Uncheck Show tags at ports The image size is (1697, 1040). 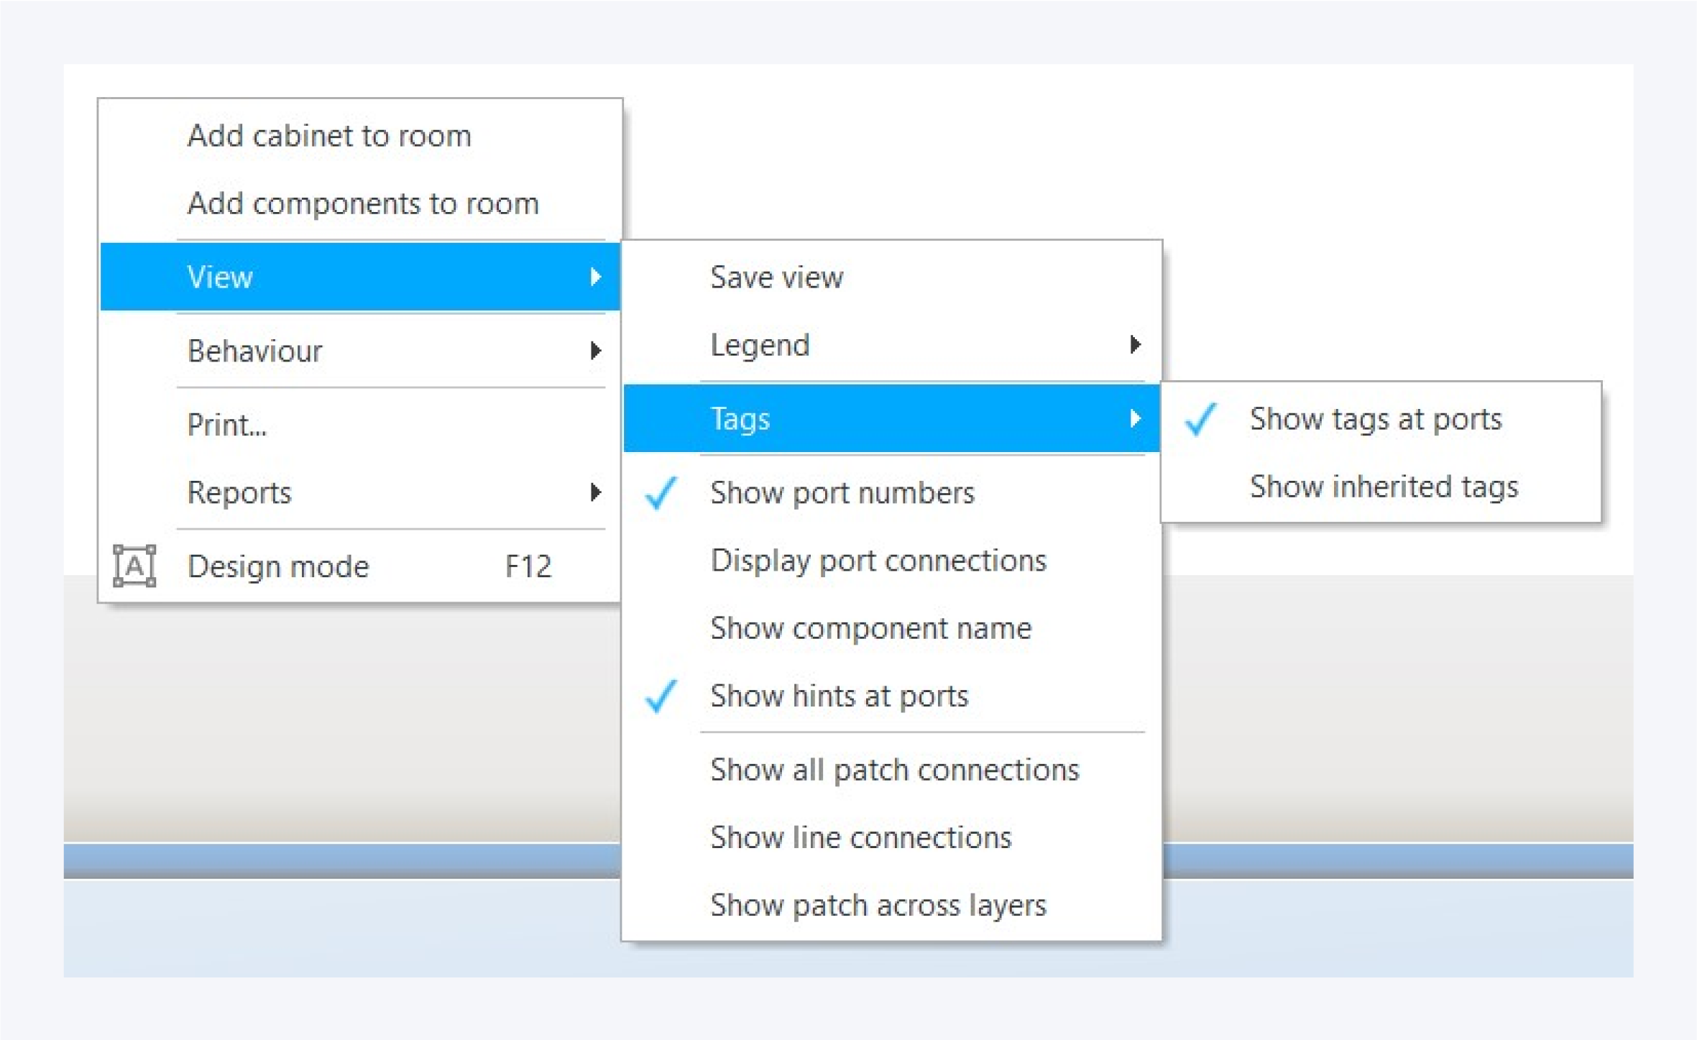1374,419
